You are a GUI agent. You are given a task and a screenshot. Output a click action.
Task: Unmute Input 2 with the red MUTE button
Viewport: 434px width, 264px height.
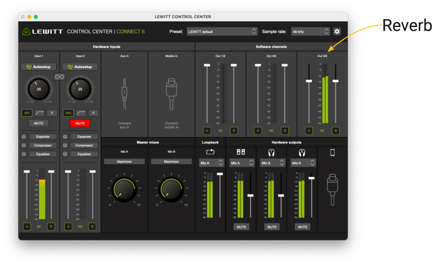[x=80, y=123]
